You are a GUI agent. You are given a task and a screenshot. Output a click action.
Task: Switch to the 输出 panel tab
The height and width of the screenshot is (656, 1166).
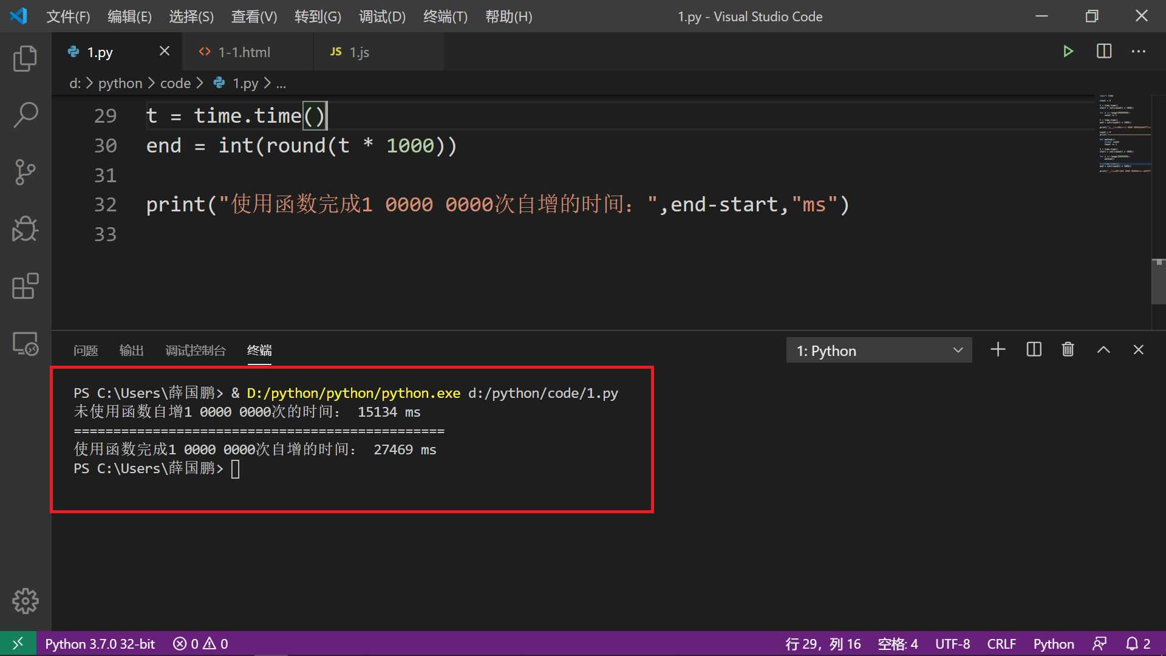[x=131, y=350]
